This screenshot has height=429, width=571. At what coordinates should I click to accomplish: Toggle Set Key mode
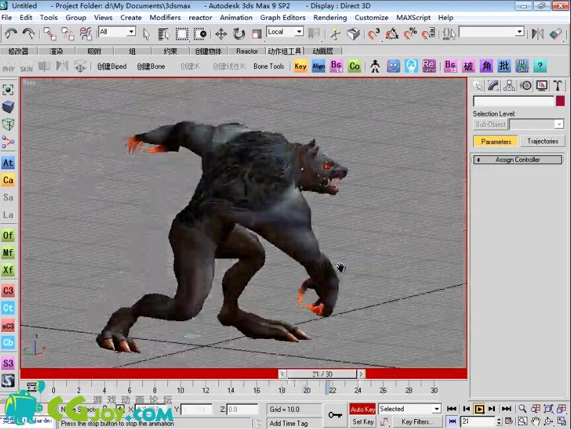pyautogui.click(x=363, y=422)
